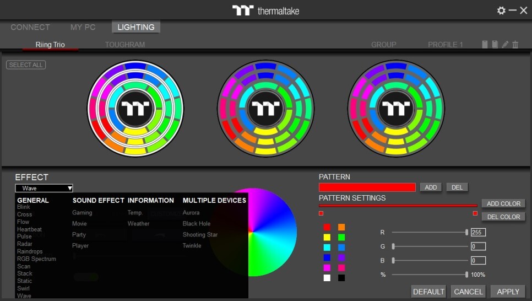Switch to the MY PC tab
The height and width of the screenshot is (301, 532).
83,27
